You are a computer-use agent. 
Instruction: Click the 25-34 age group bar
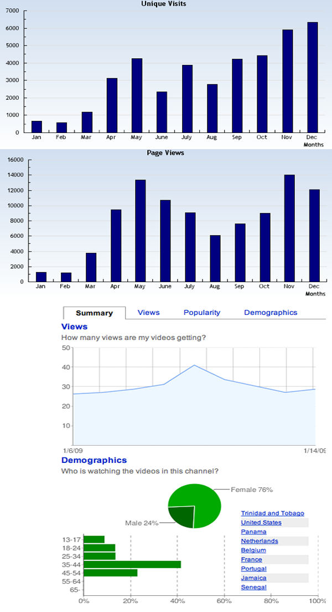coord(100,556)
